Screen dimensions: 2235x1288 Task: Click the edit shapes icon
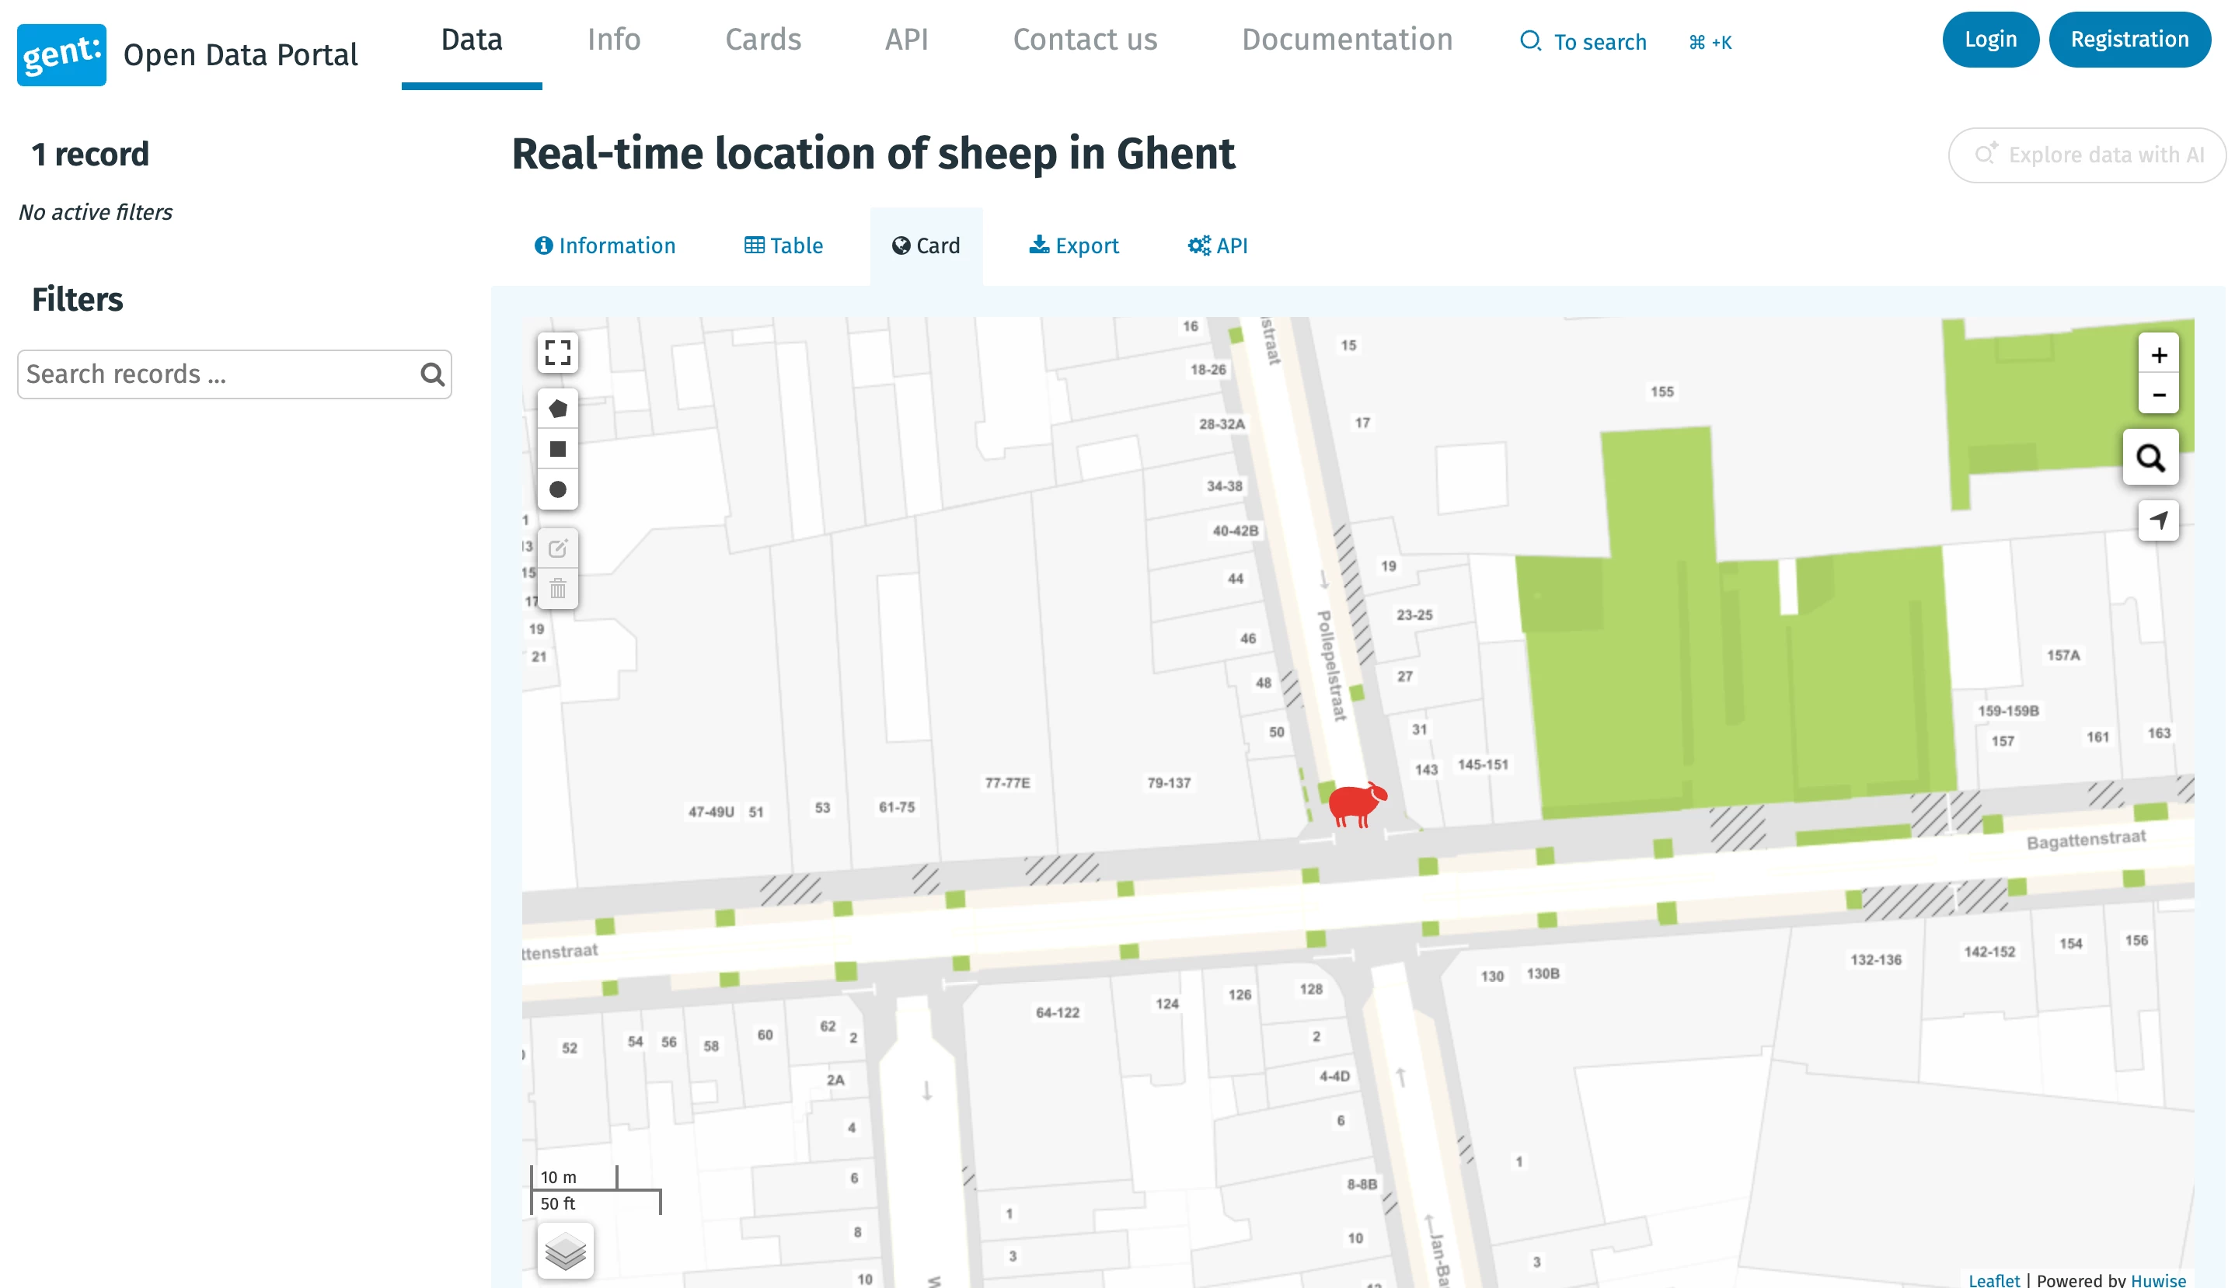557,548
